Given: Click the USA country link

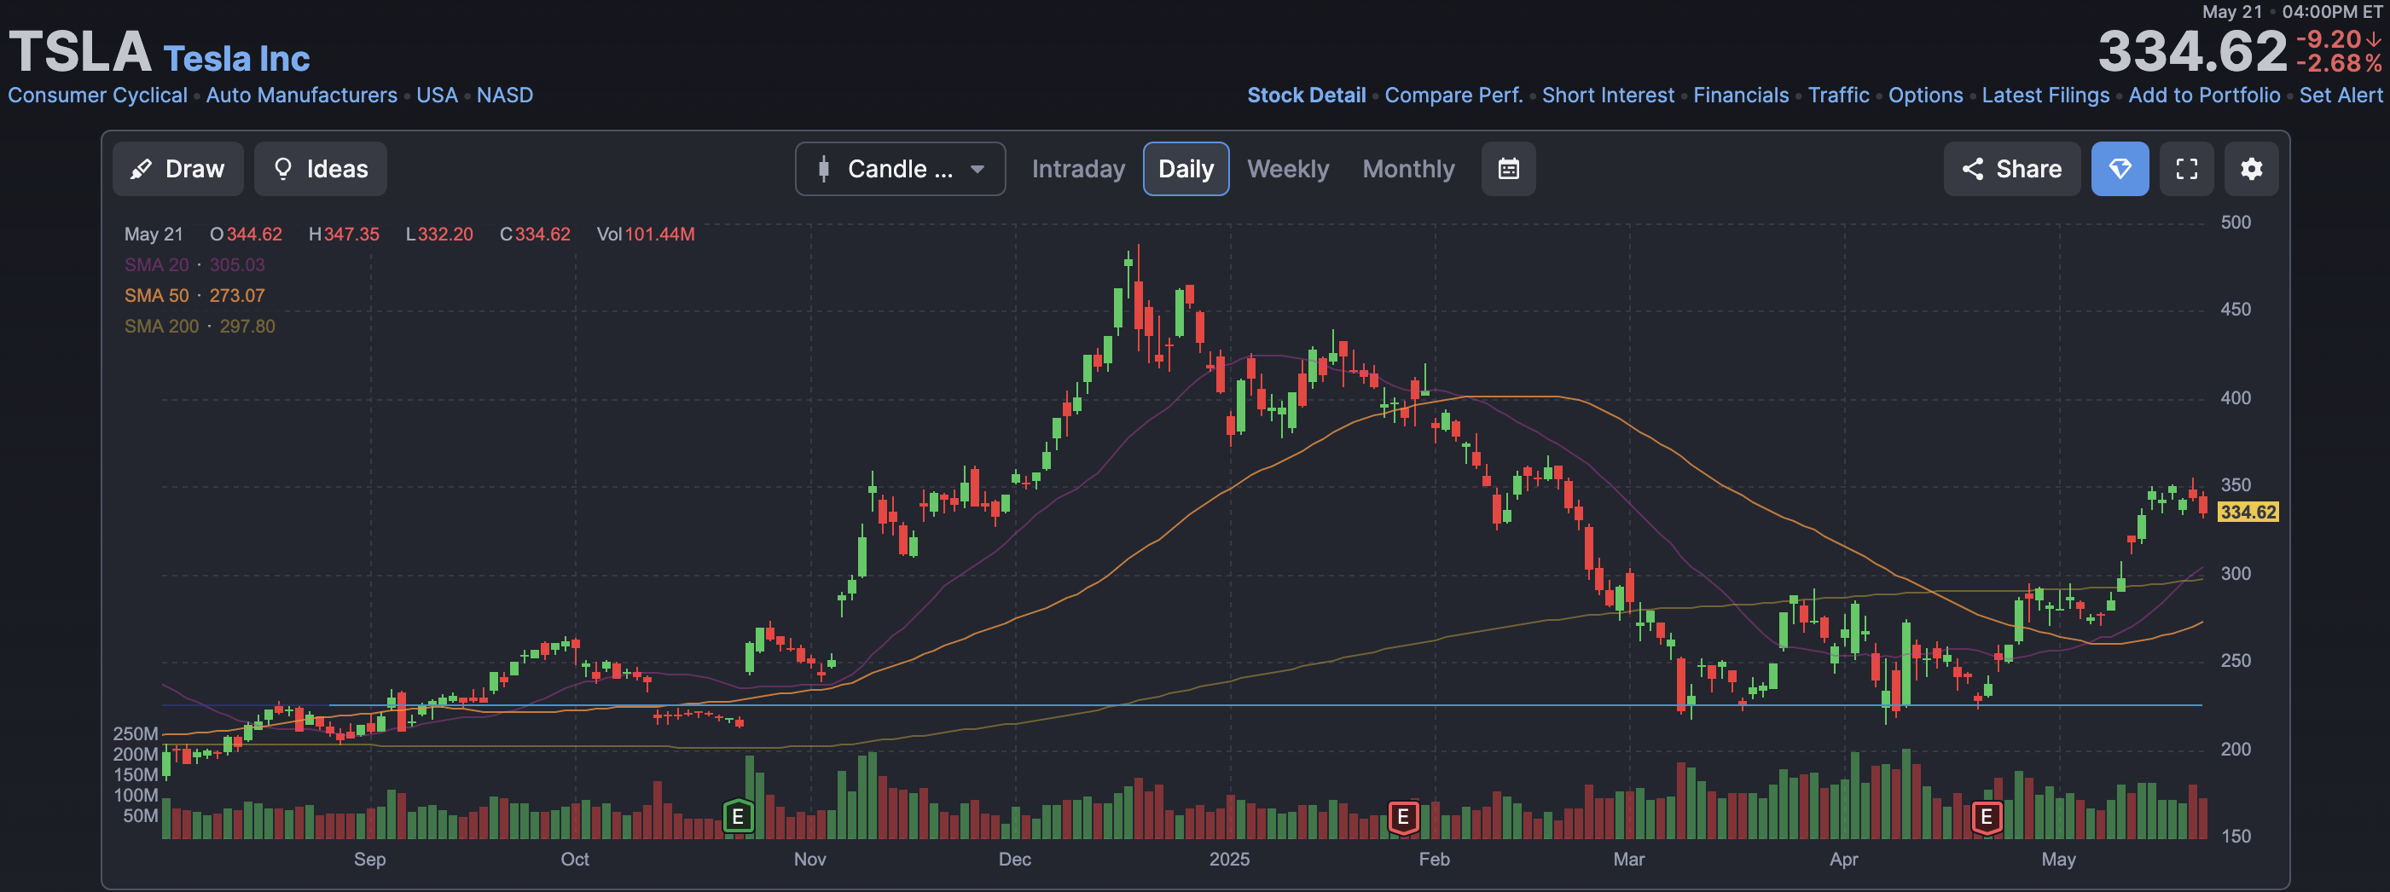Looking at the screenshot, I should pos(437,96).
